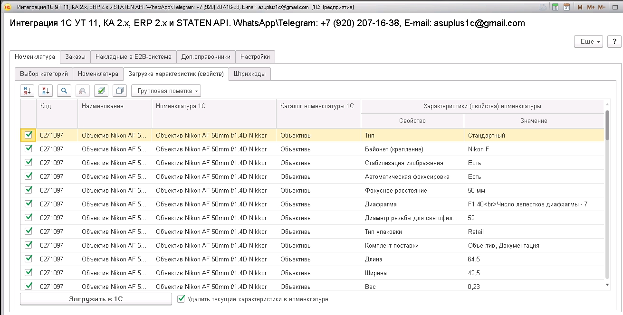Click the '?' help button

(614, 42)
